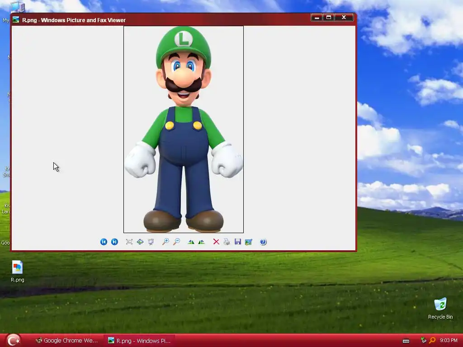Rotate the image clockwise
This screenshot has height=347, width=463.
point(191,242)
